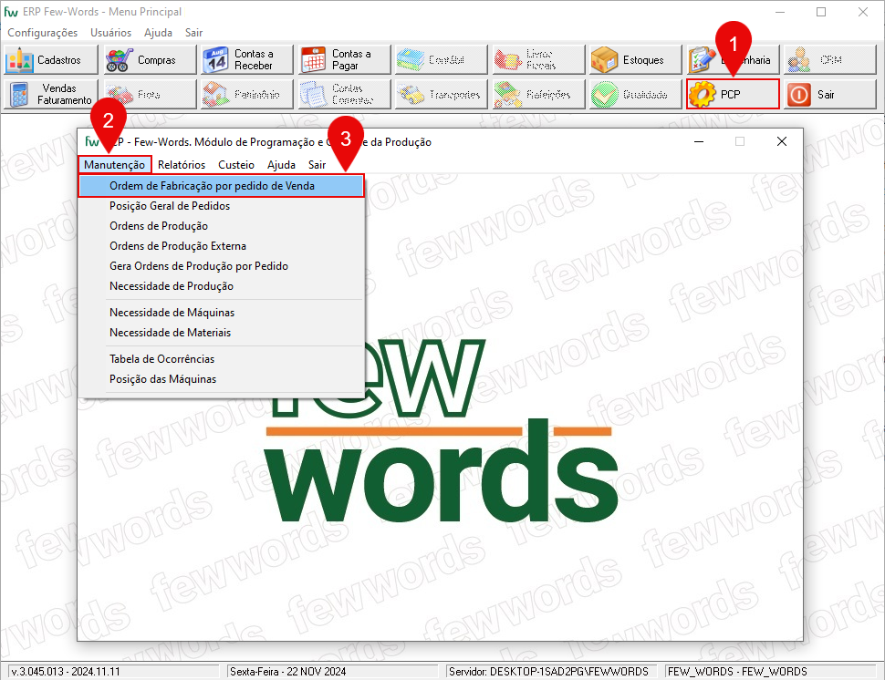Open Ajuda menu in Menu Principal window
The height and width of the screenshot is (680, 885).
158,33
